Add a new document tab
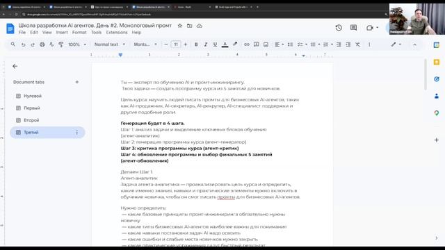The width and height of the screenshot is (445, 250). tap(77, 82)
